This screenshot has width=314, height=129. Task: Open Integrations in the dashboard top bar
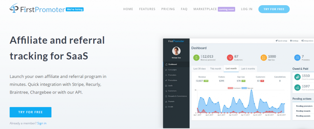(307, 41)
